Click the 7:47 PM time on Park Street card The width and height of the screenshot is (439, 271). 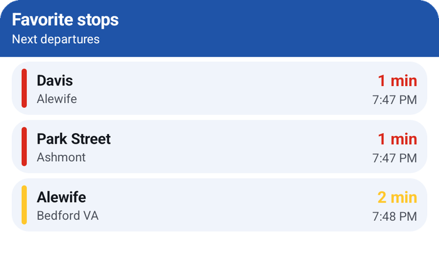point(394,158)
